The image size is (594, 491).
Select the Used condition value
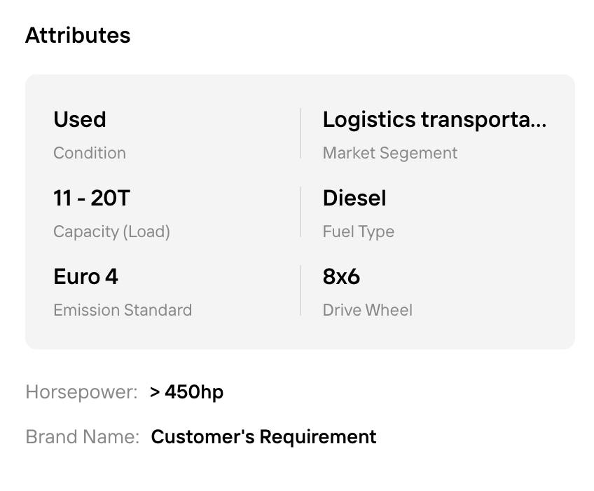(x=80, y=119)
